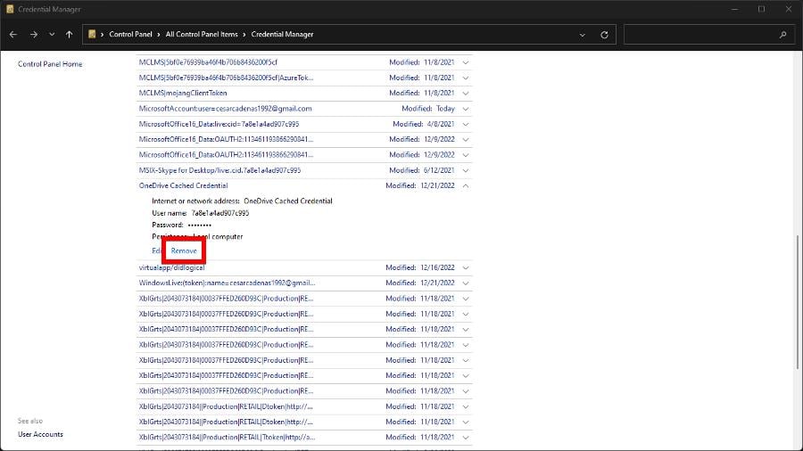The width and height of the screenshot is (803, 451).
Task: Click the Credential Manager title bar icon
Action: click(10, 9)
